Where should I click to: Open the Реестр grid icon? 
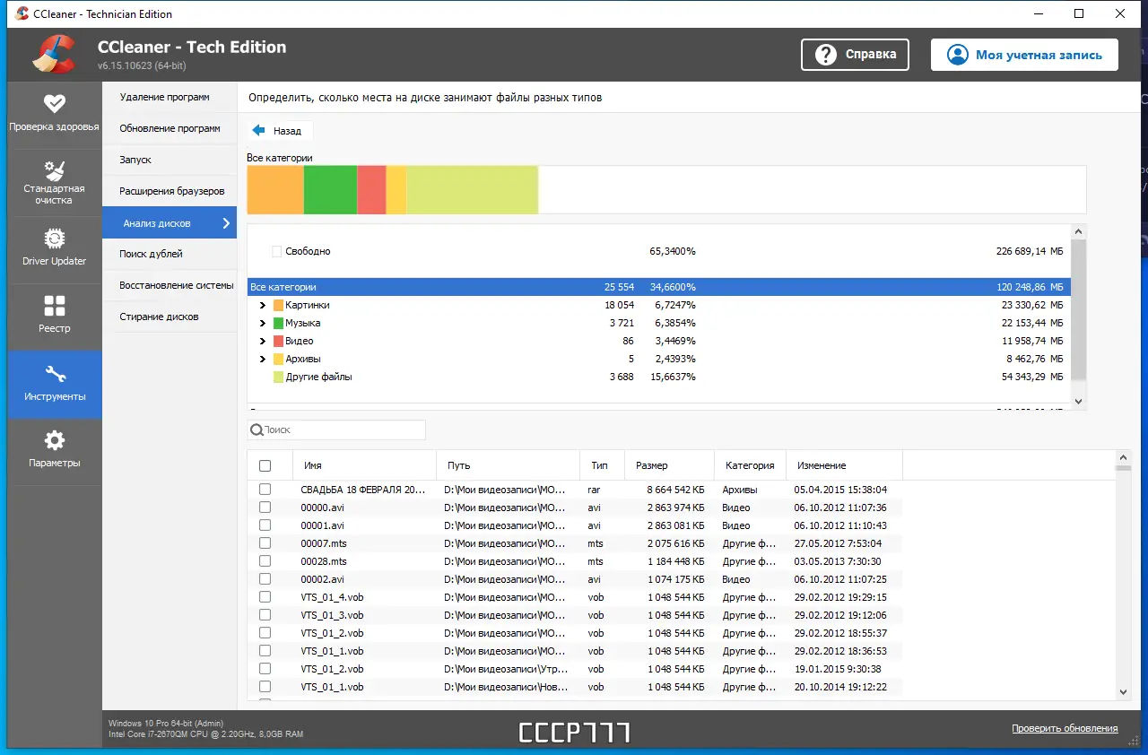coord(55,307)
